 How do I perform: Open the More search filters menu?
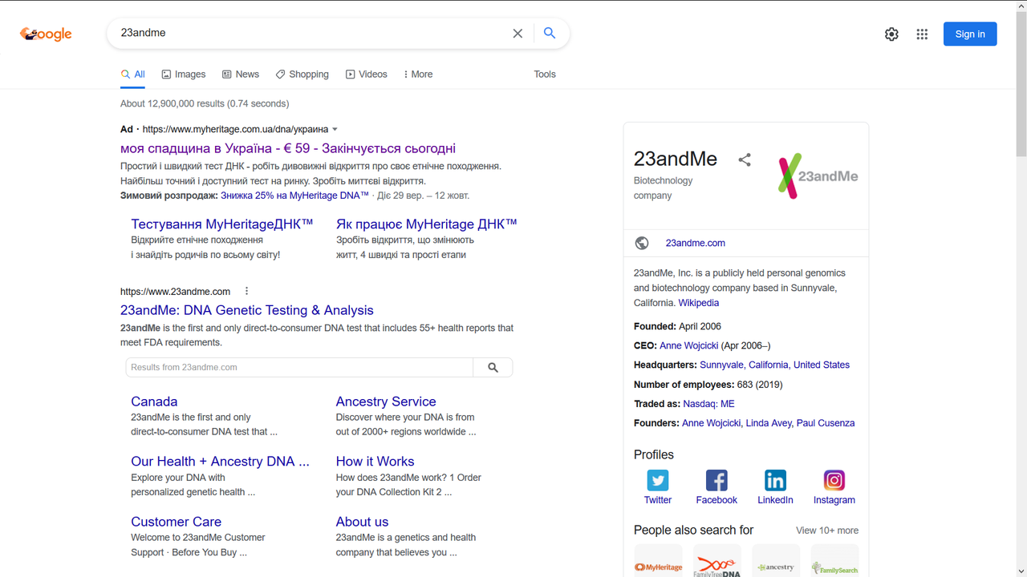click(418, 74)
